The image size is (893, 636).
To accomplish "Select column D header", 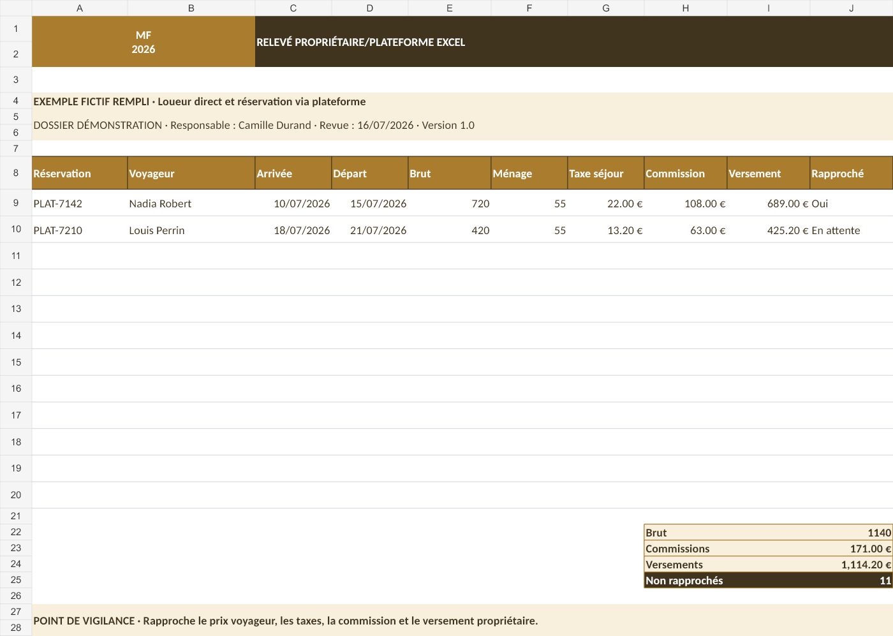I will pos(370,8).
